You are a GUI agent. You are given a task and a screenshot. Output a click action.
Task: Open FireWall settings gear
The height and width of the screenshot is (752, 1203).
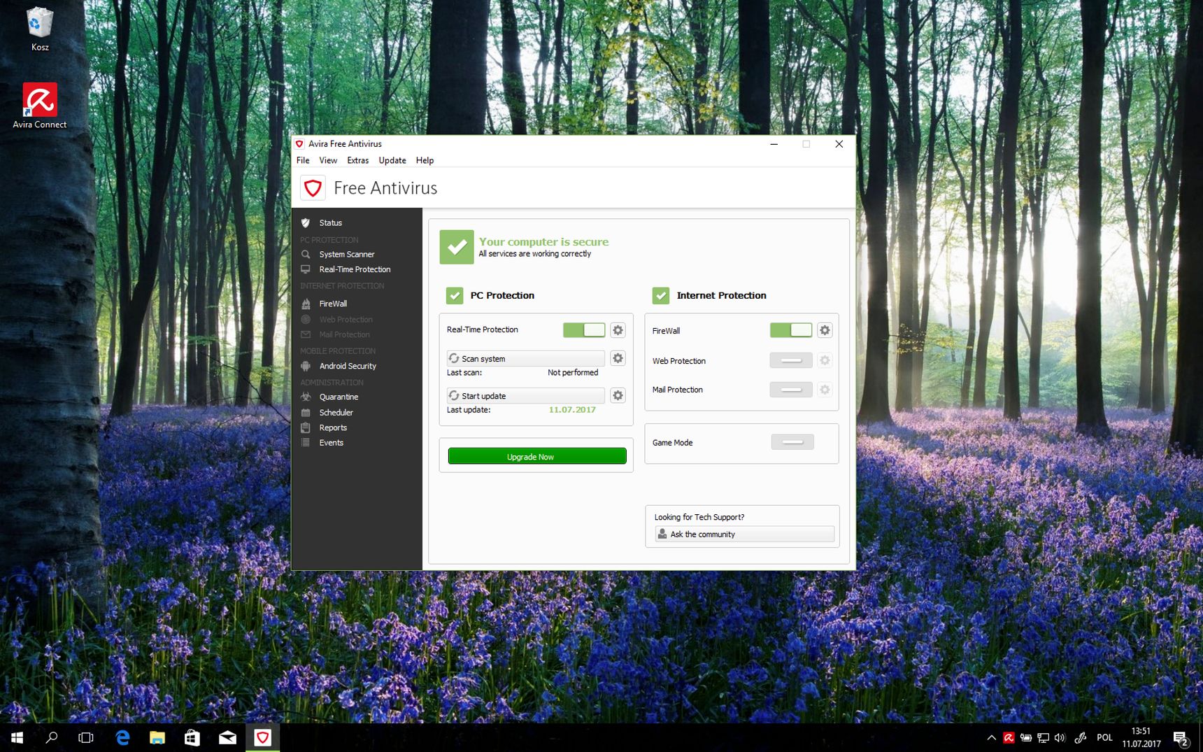(x=825, y=330)
